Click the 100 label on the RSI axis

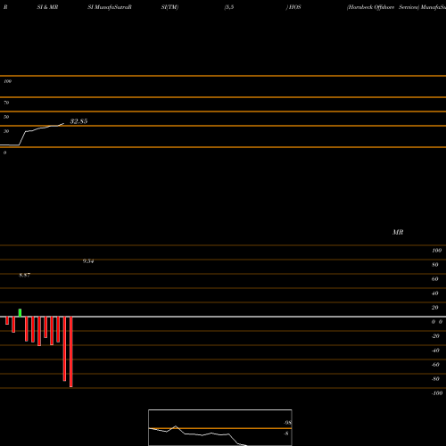8,81
